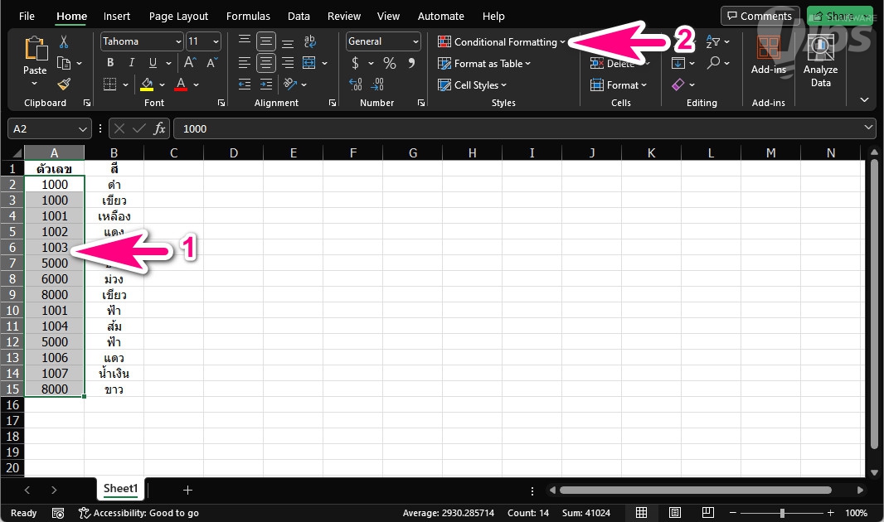Switch to the Data tab

click(299, 16)
